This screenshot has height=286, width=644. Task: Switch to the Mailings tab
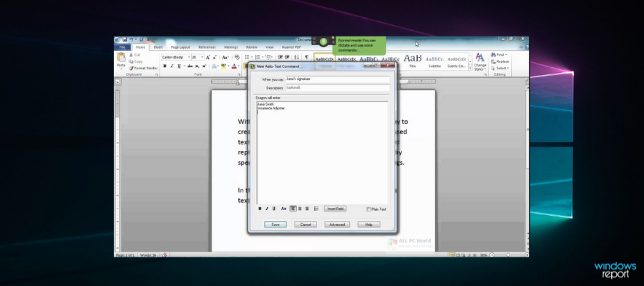[231, 47]
